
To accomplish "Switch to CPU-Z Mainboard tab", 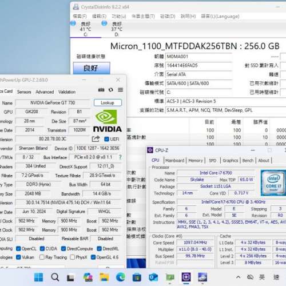I will [x=175, y=161].
